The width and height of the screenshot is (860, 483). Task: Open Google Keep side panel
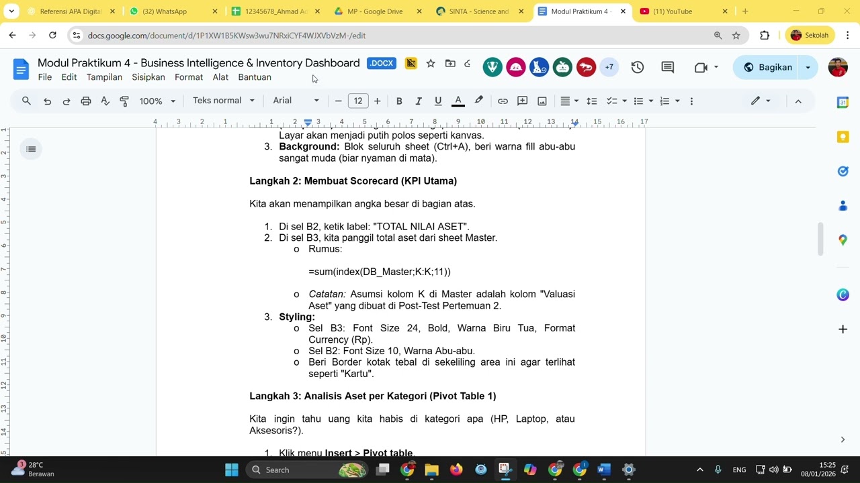coord(843,137)
